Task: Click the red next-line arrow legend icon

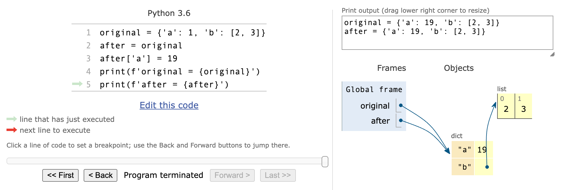Action: pyautogui.click(x=12, y=130)
